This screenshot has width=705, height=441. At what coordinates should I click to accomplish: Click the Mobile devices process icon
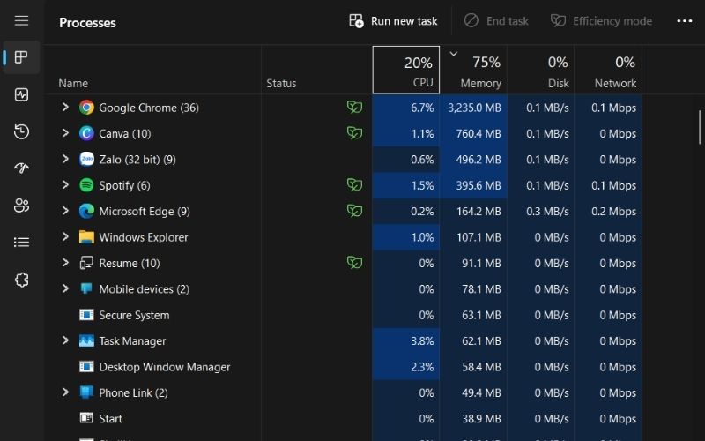(86, 288)
